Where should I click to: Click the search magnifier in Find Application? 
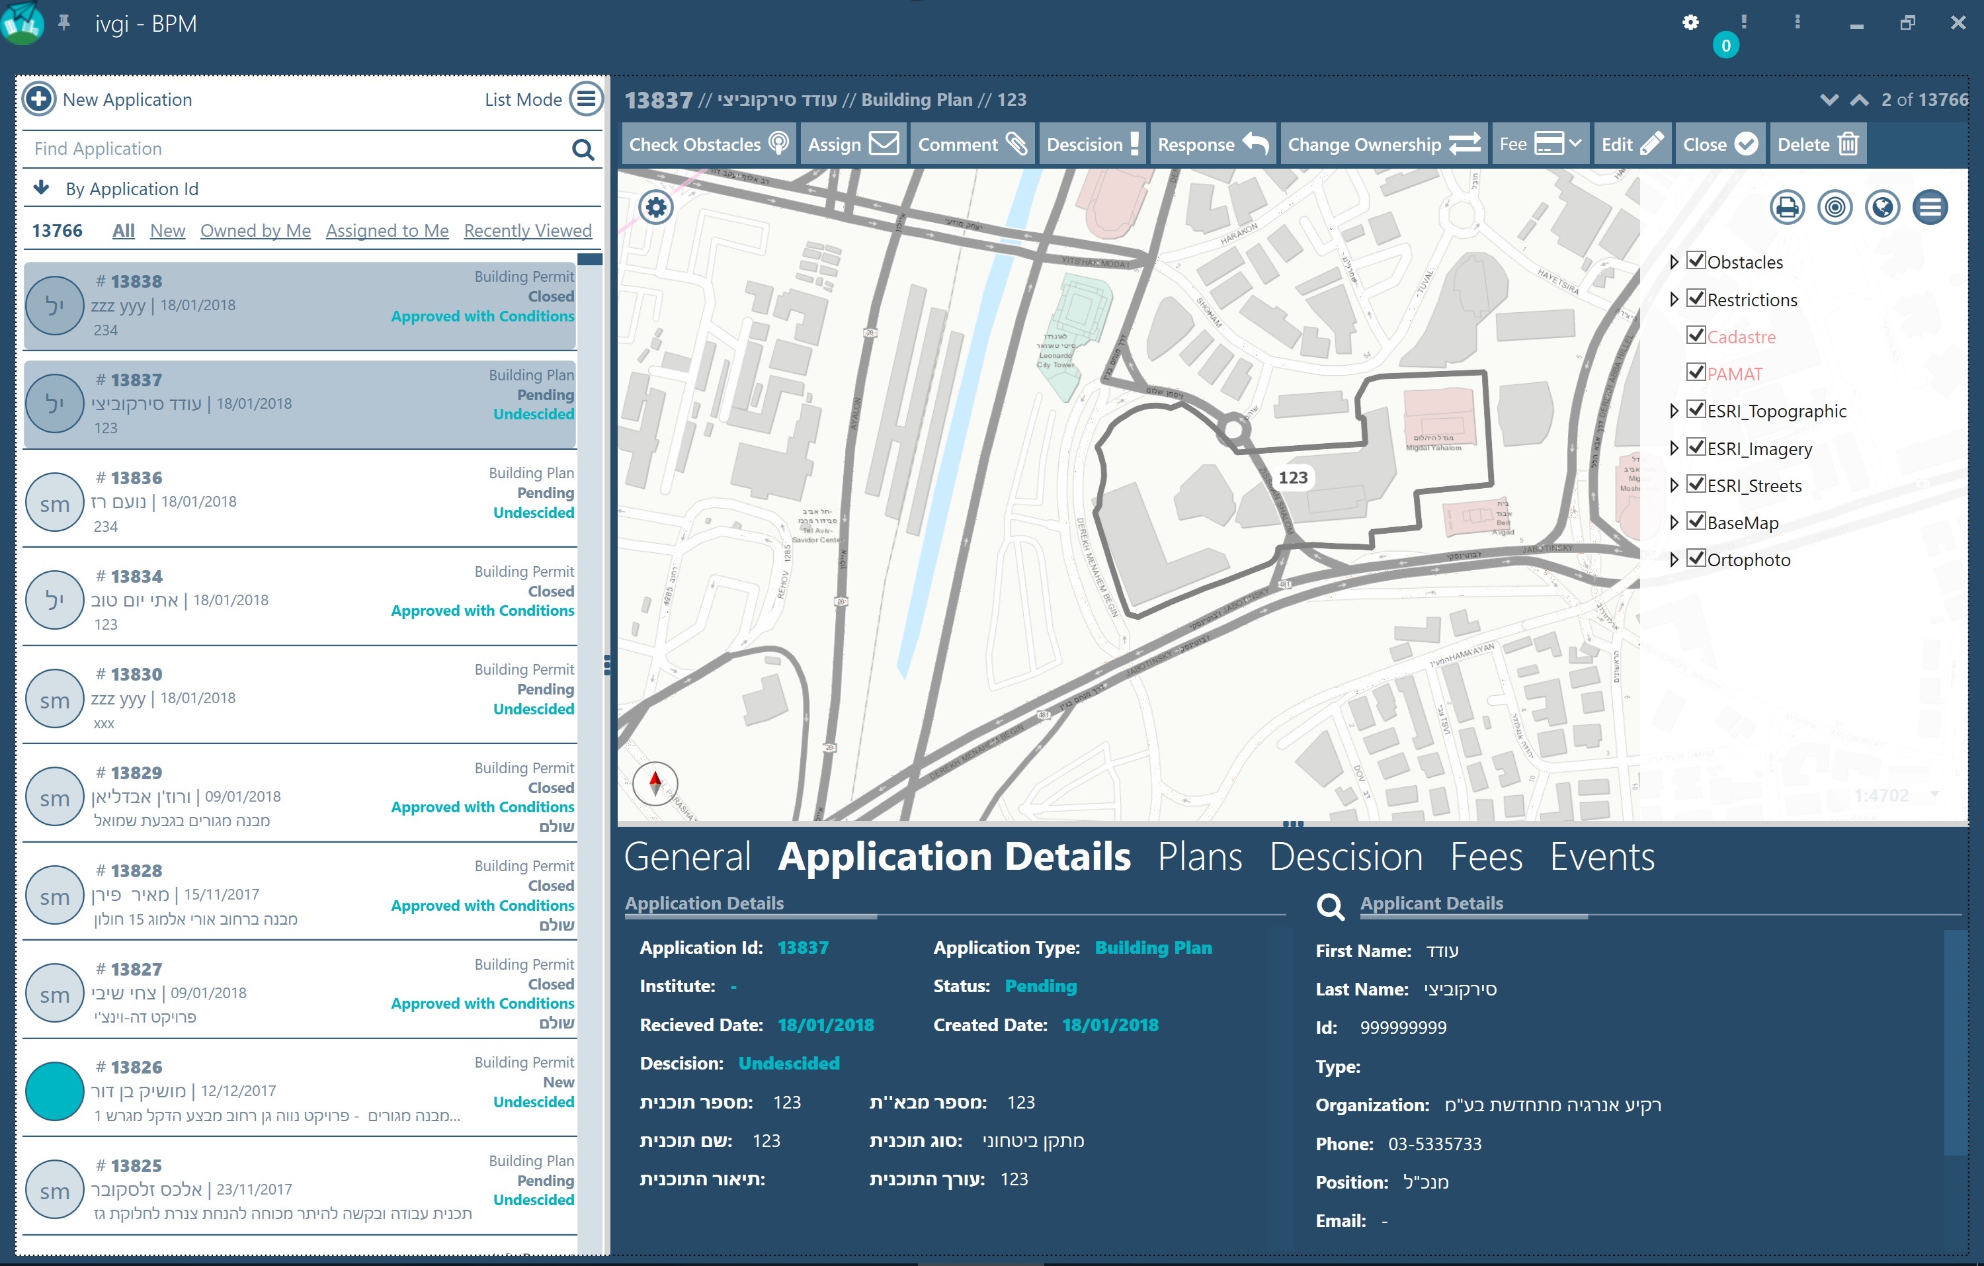tap(583, 149)
